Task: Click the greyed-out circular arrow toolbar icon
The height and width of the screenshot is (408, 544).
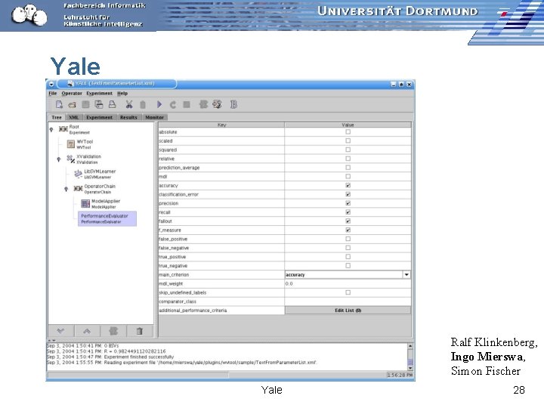Action: coord(173,104)
